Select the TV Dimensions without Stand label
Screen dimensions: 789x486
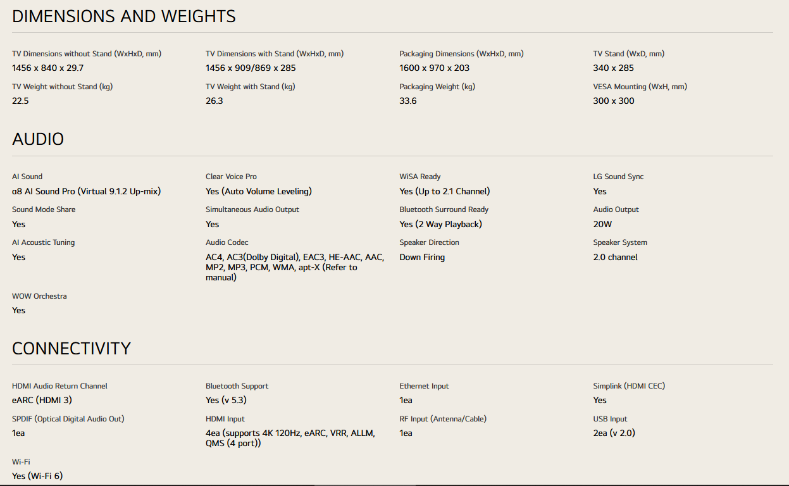point(87,54)
